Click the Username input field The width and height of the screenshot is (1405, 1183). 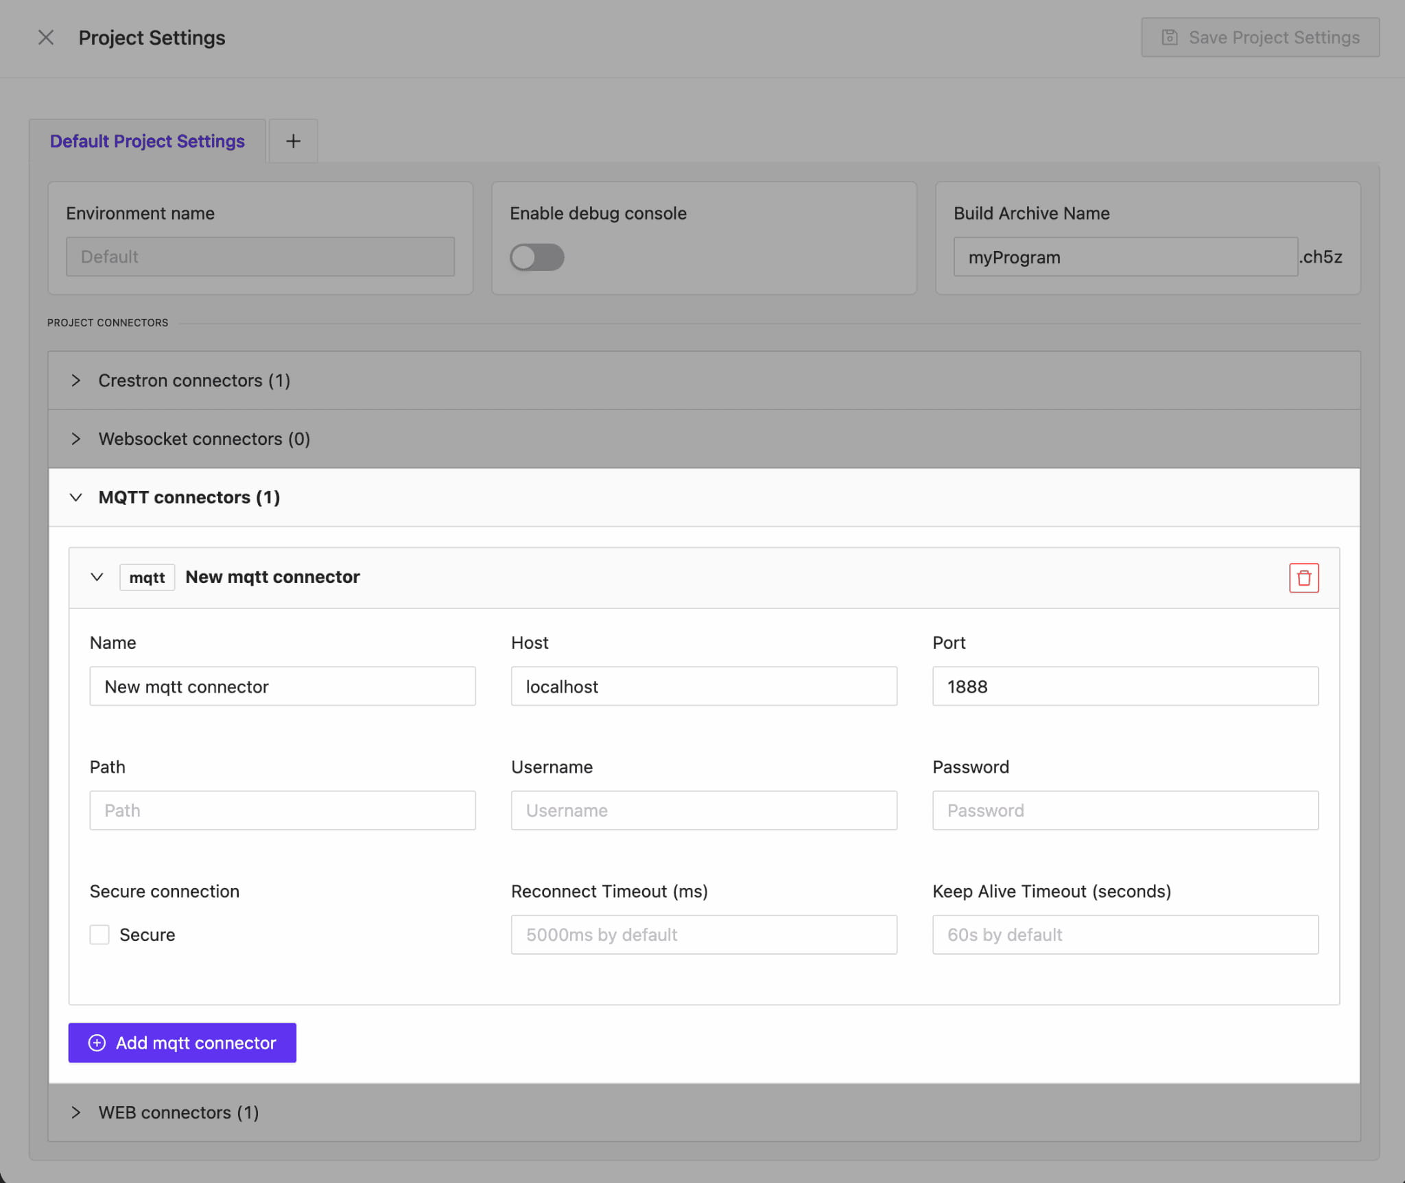[x=703, y=811]
